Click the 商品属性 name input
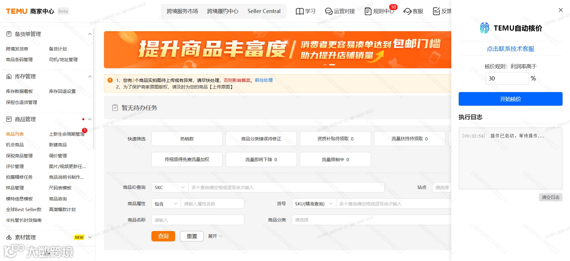Image resolution: width=570 pixels, height=261 pixels. pyautogui.click(x=213, y=204)
